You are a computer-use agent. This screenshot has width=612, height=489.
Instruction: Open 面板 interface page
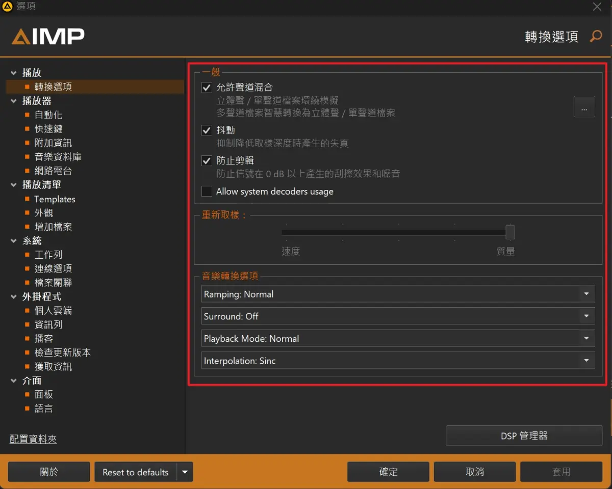pos(43,395)
